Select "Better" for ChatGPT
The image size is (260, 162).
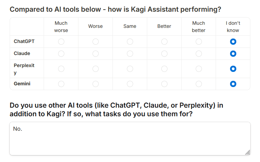pos(164,42)
